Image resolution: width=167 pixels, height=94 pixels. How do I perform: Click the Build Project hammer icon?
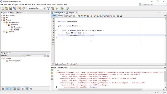click(x=49, y=8)
